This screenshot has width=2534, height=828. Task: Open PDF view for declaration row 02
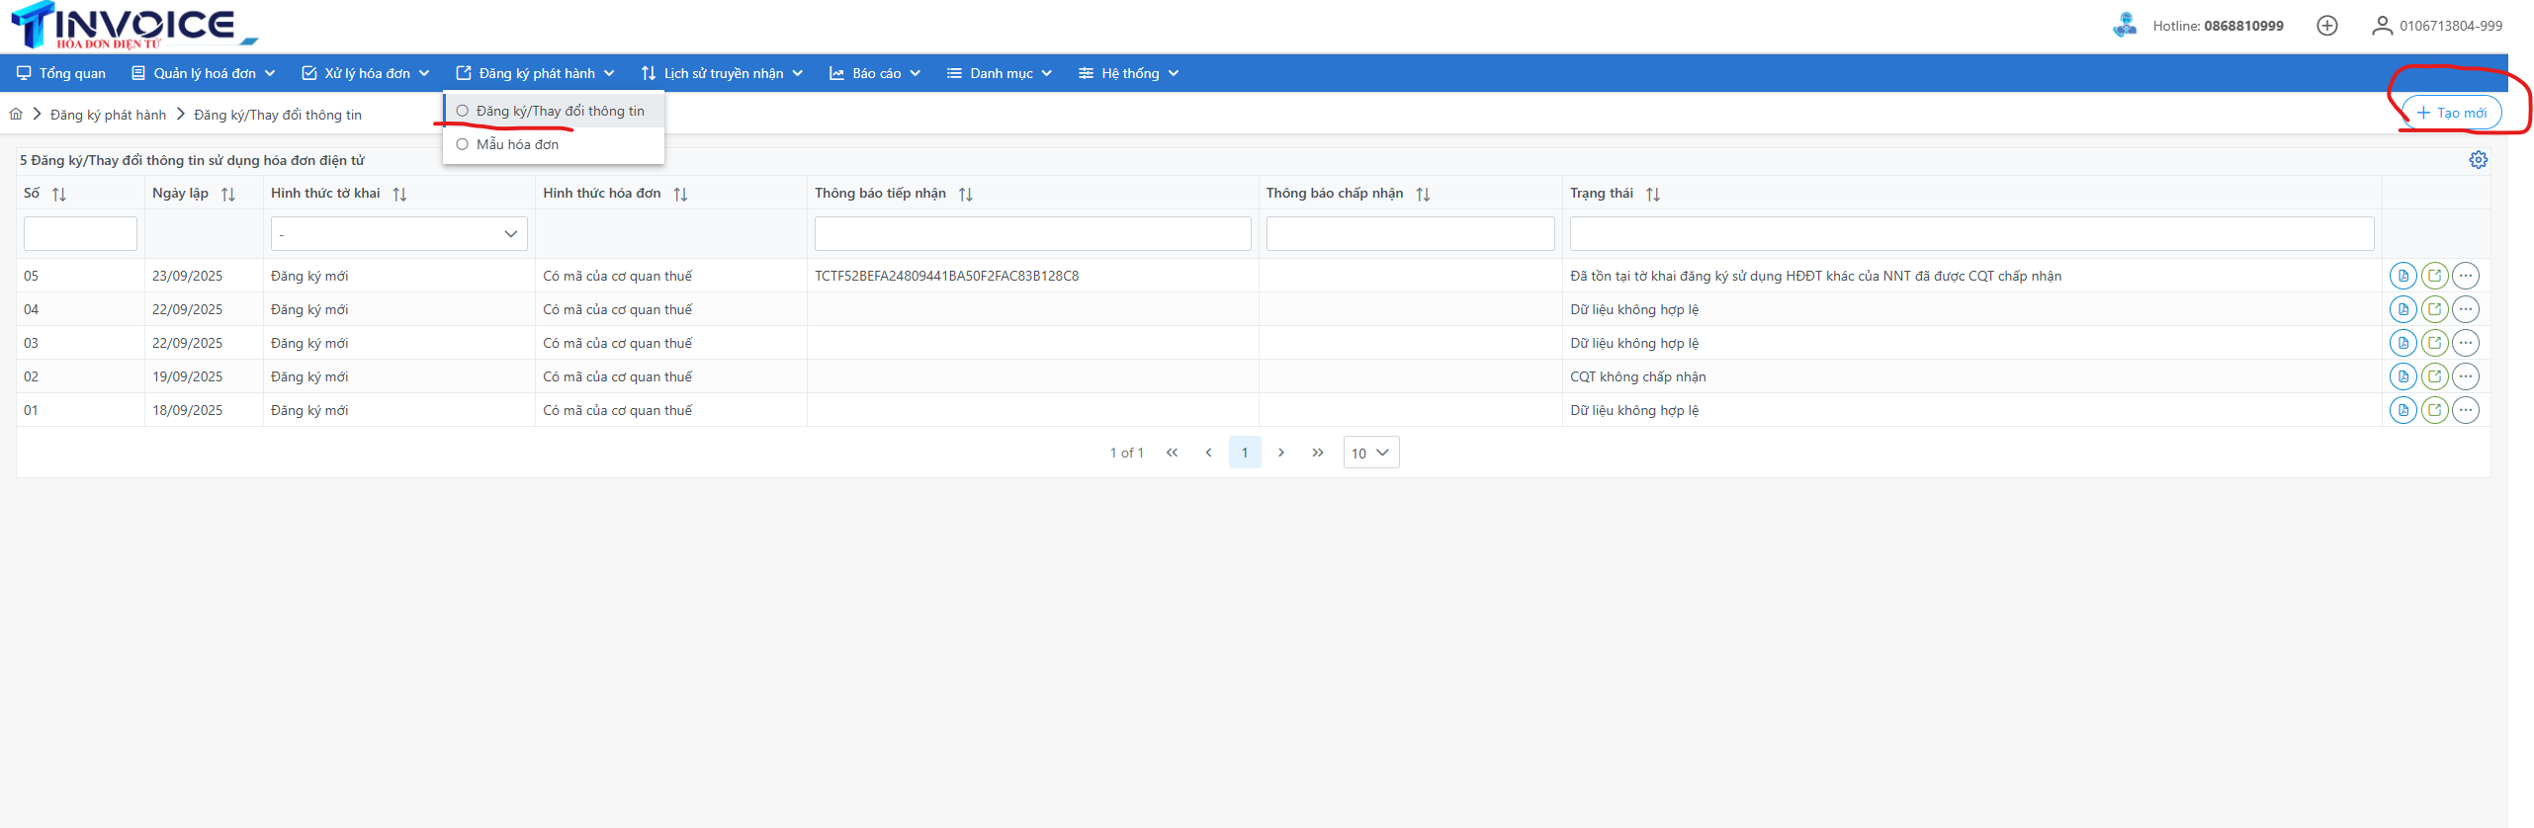(x=2403, y=376)
